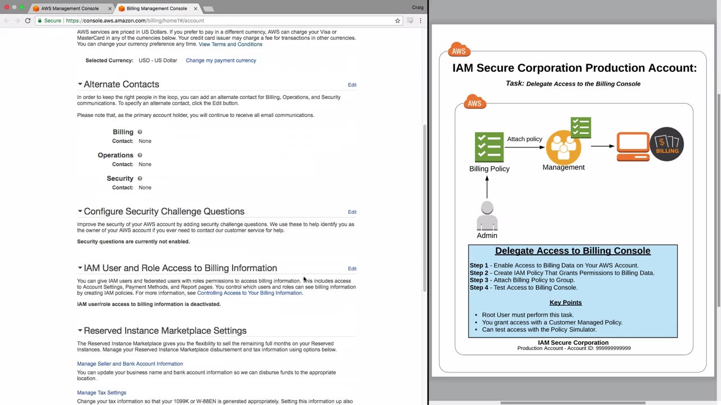Click the AWS cloud logo on diagram box
Screen dimensions: 721x405
click(475, 102)
